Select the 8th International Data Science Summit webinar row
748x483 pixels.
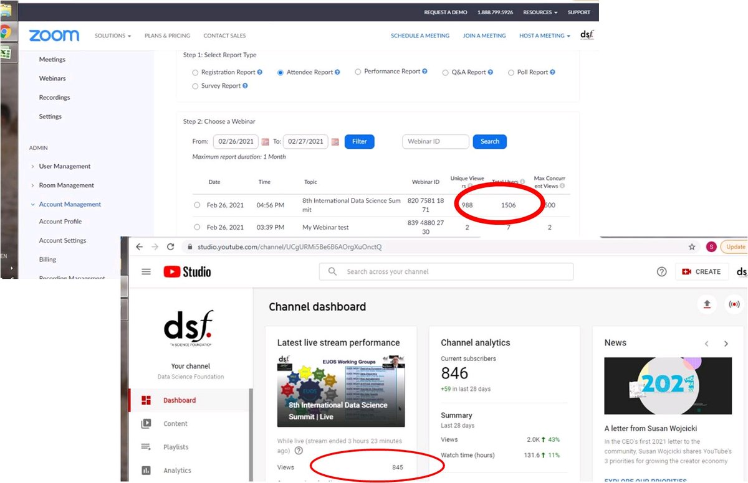tap(197, 205)
